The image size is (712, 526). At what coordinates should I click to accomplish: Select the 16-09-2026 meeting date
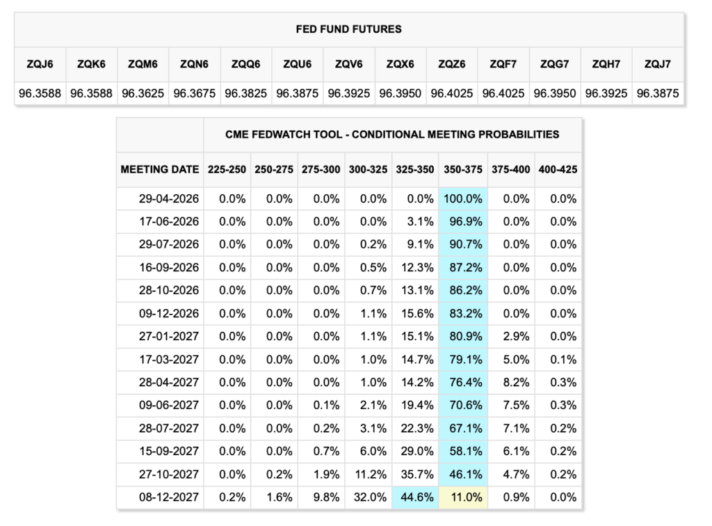tap(169, 268)
